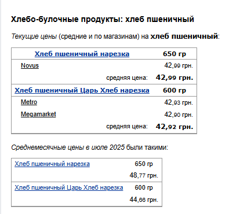Open the Megamarket store link
The height and width of the screenshot is (214, 240).
[38, 114]
